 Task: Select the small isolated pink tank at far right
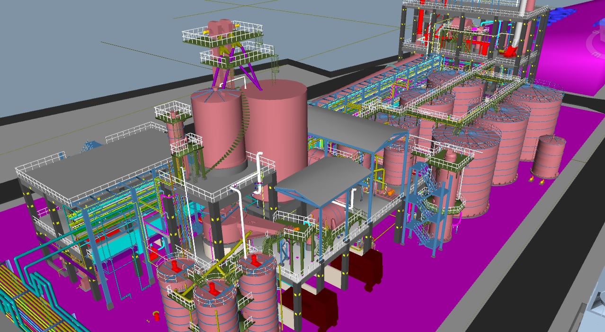548,156
